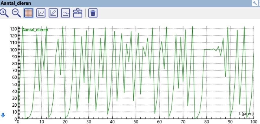Click the 20 tick on the horizontal axis
Image resolution: width=260 pixels, height=124 pixels.
pos(65,122)
